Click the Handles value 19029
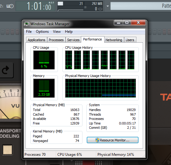Screen dimensions: 171x165 point(131,110)
